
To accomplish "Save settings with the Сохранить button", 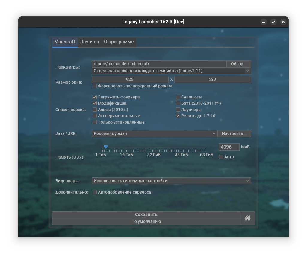I will (x=146, y=215).
